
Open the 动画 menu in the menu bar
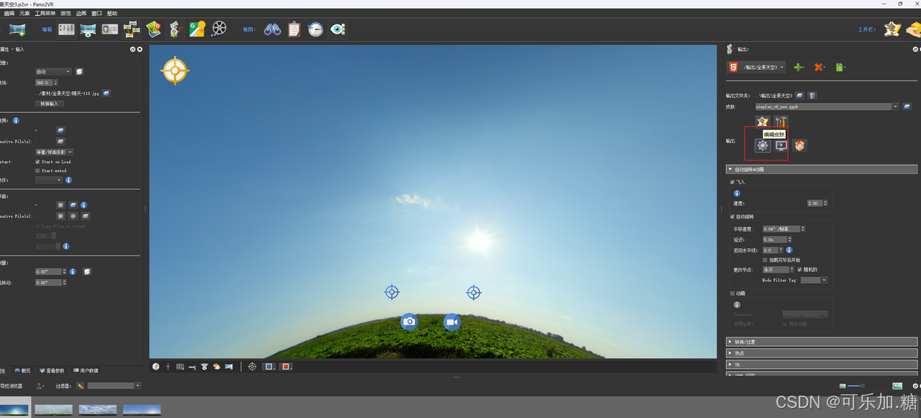(81, 14)
